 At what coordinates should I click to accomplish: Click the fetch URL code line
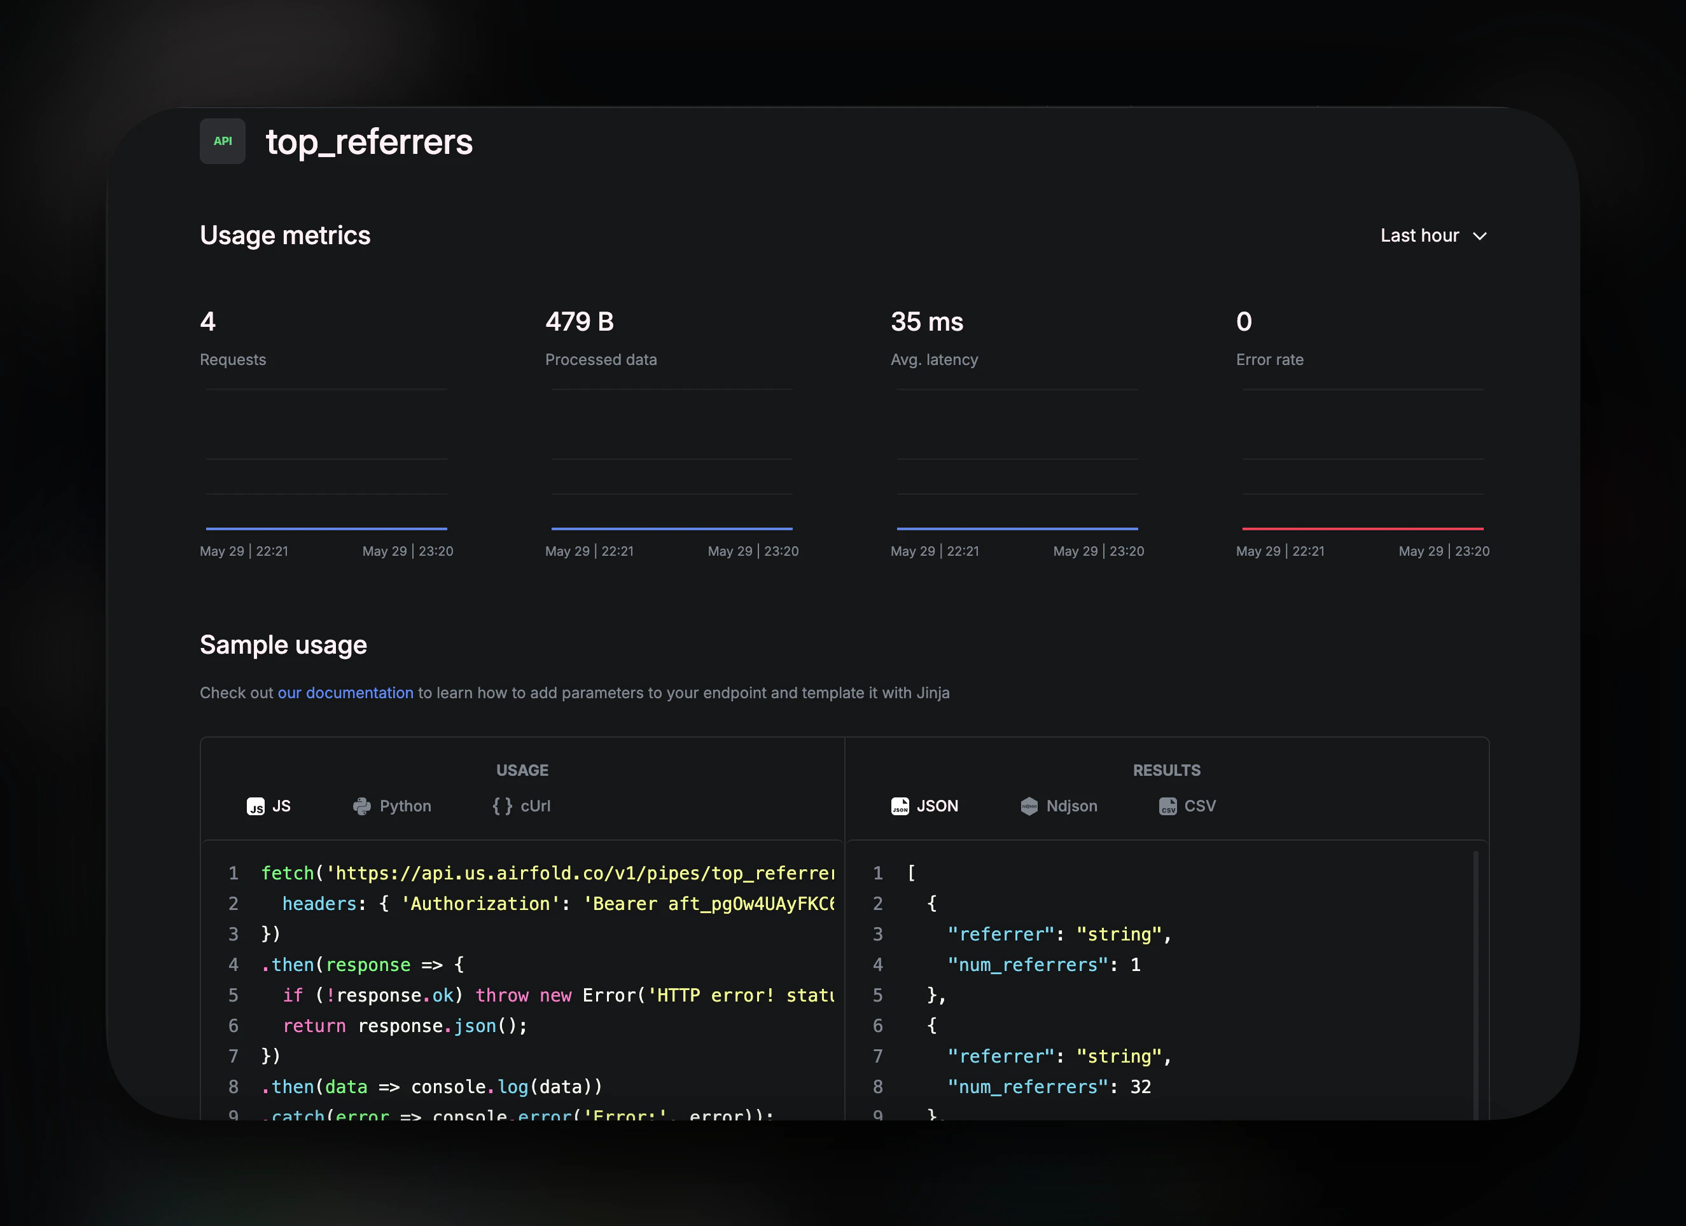(547, 873)
